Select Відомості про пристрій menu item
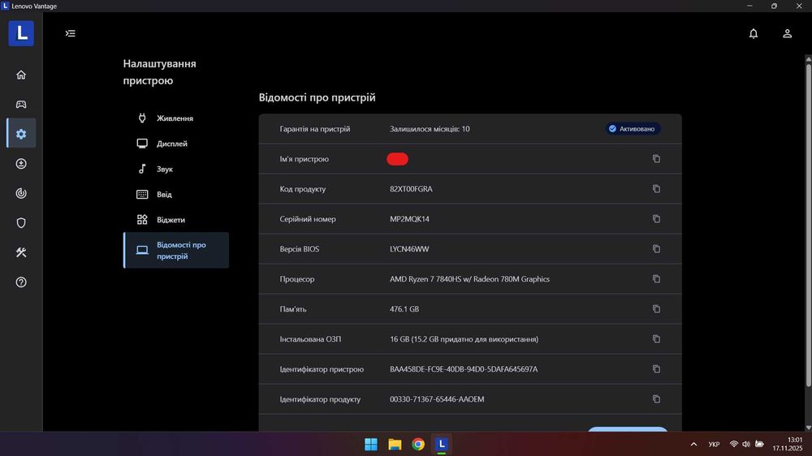Image resolution: width=812 pixels, height=456 pixels. point(176,251)
